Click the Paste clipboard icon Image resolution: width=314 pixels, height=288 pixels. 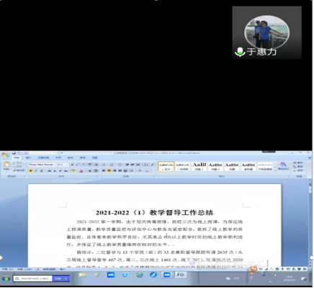point(6,165)
